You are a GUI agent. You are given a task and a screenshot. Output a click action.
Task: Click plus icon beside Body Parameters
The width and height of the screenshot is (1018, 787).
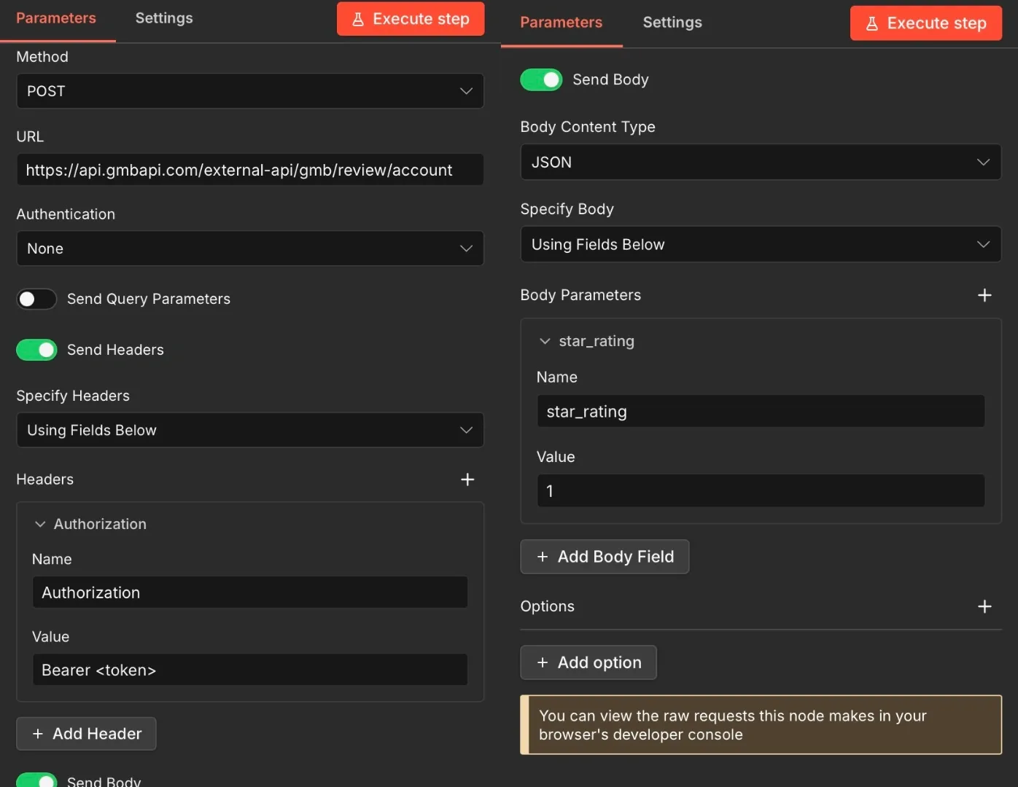pyautogui.click(x=984, y=295)
